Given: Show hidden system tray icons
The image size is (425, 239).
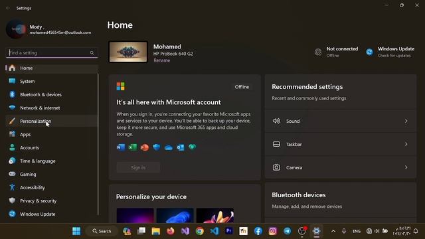Looking at the screenshot, I should (333, 231).
